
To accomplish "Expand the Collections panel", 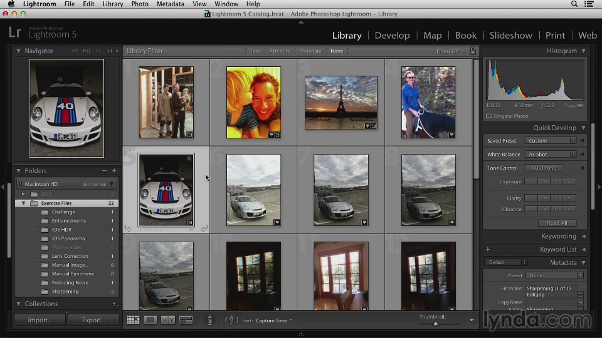I will tap(18, 304).
